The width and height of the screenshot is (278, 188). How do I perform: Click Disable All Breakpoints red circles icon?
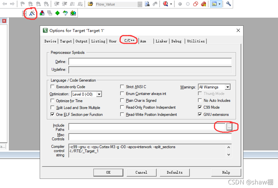pos(196,4)
